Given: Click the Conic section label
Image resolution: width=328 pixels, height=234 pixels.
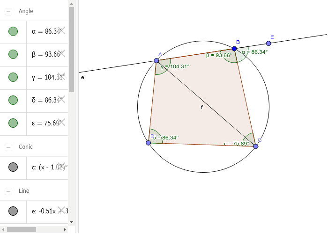Looking at the screenshot, I should (x=25, y=147).
